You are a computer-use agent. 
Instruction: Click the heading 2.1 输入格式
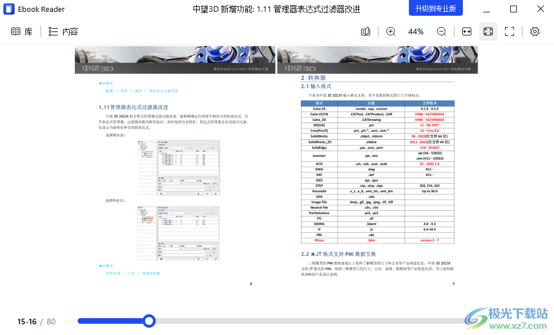click(x=316, y=86)
